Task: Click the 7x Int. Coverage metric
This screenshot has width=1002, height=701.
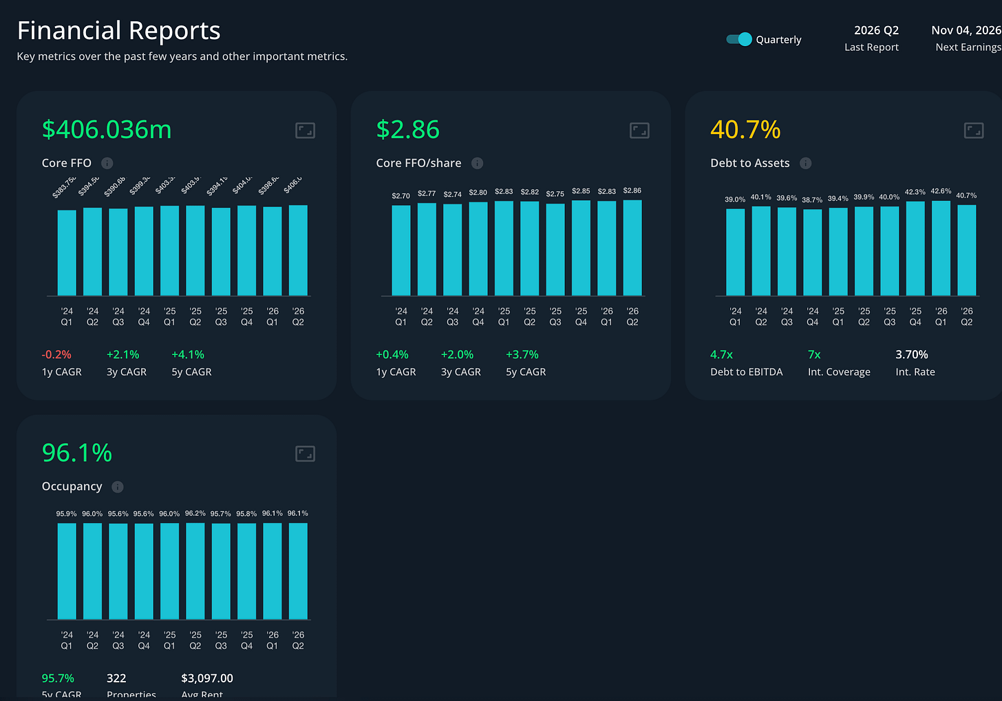Action: coord(814,354)
